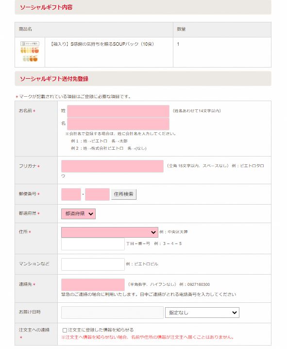Click the 名 (first name) input field
The width and height of the screenshot is (287, 349).
[118, 124]
